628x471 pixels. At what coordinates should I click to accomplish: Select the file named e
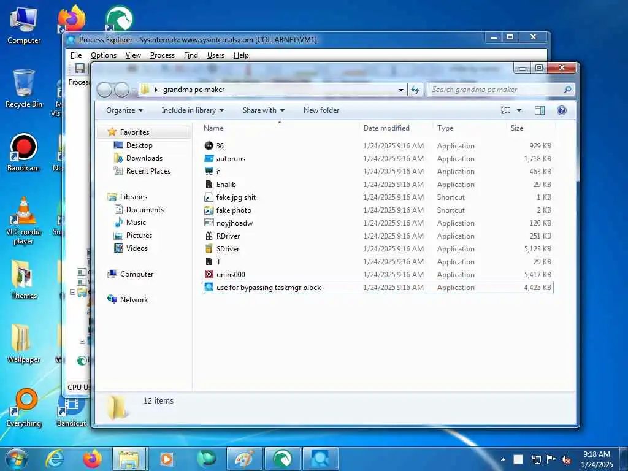pos(377,172)
